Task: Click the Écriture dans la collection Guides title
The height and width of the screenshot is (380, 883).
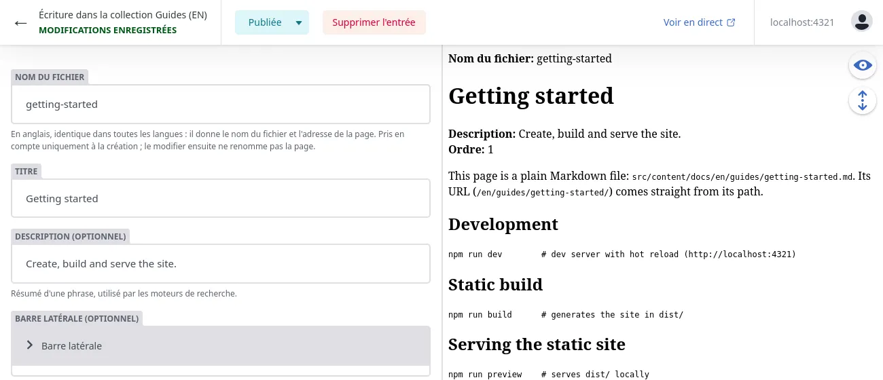Action: coord(123,15)
